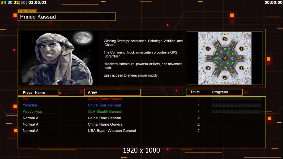Click the Army column header
The height and width of the screenshot is (159, 283).
[x=112, y=92]
